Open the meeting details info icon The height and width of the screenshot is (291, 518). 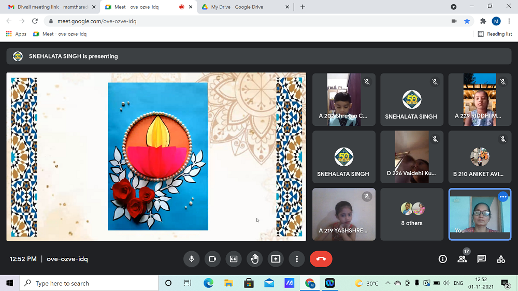click(442, 259)
